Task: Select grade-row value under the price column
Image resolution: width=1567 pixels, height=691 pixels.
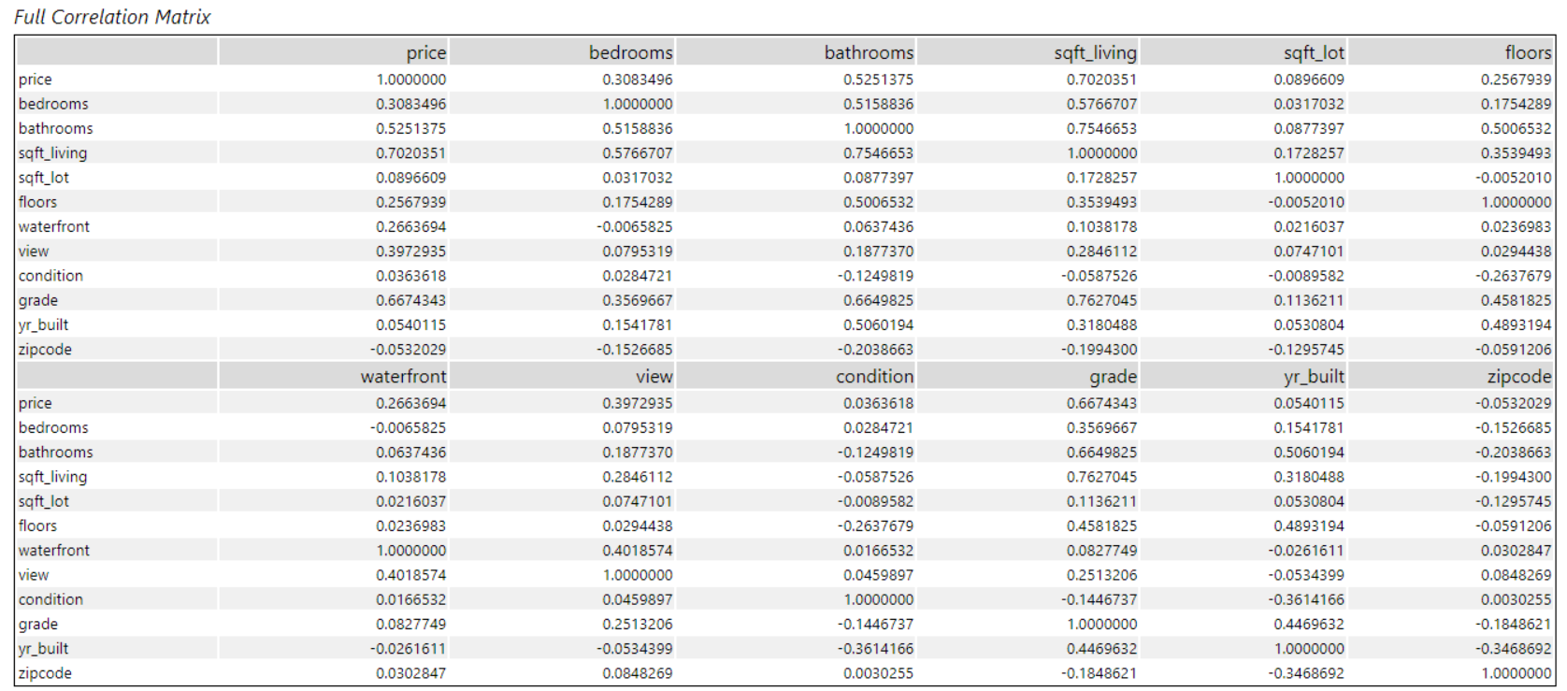Action: click(410, 300)
